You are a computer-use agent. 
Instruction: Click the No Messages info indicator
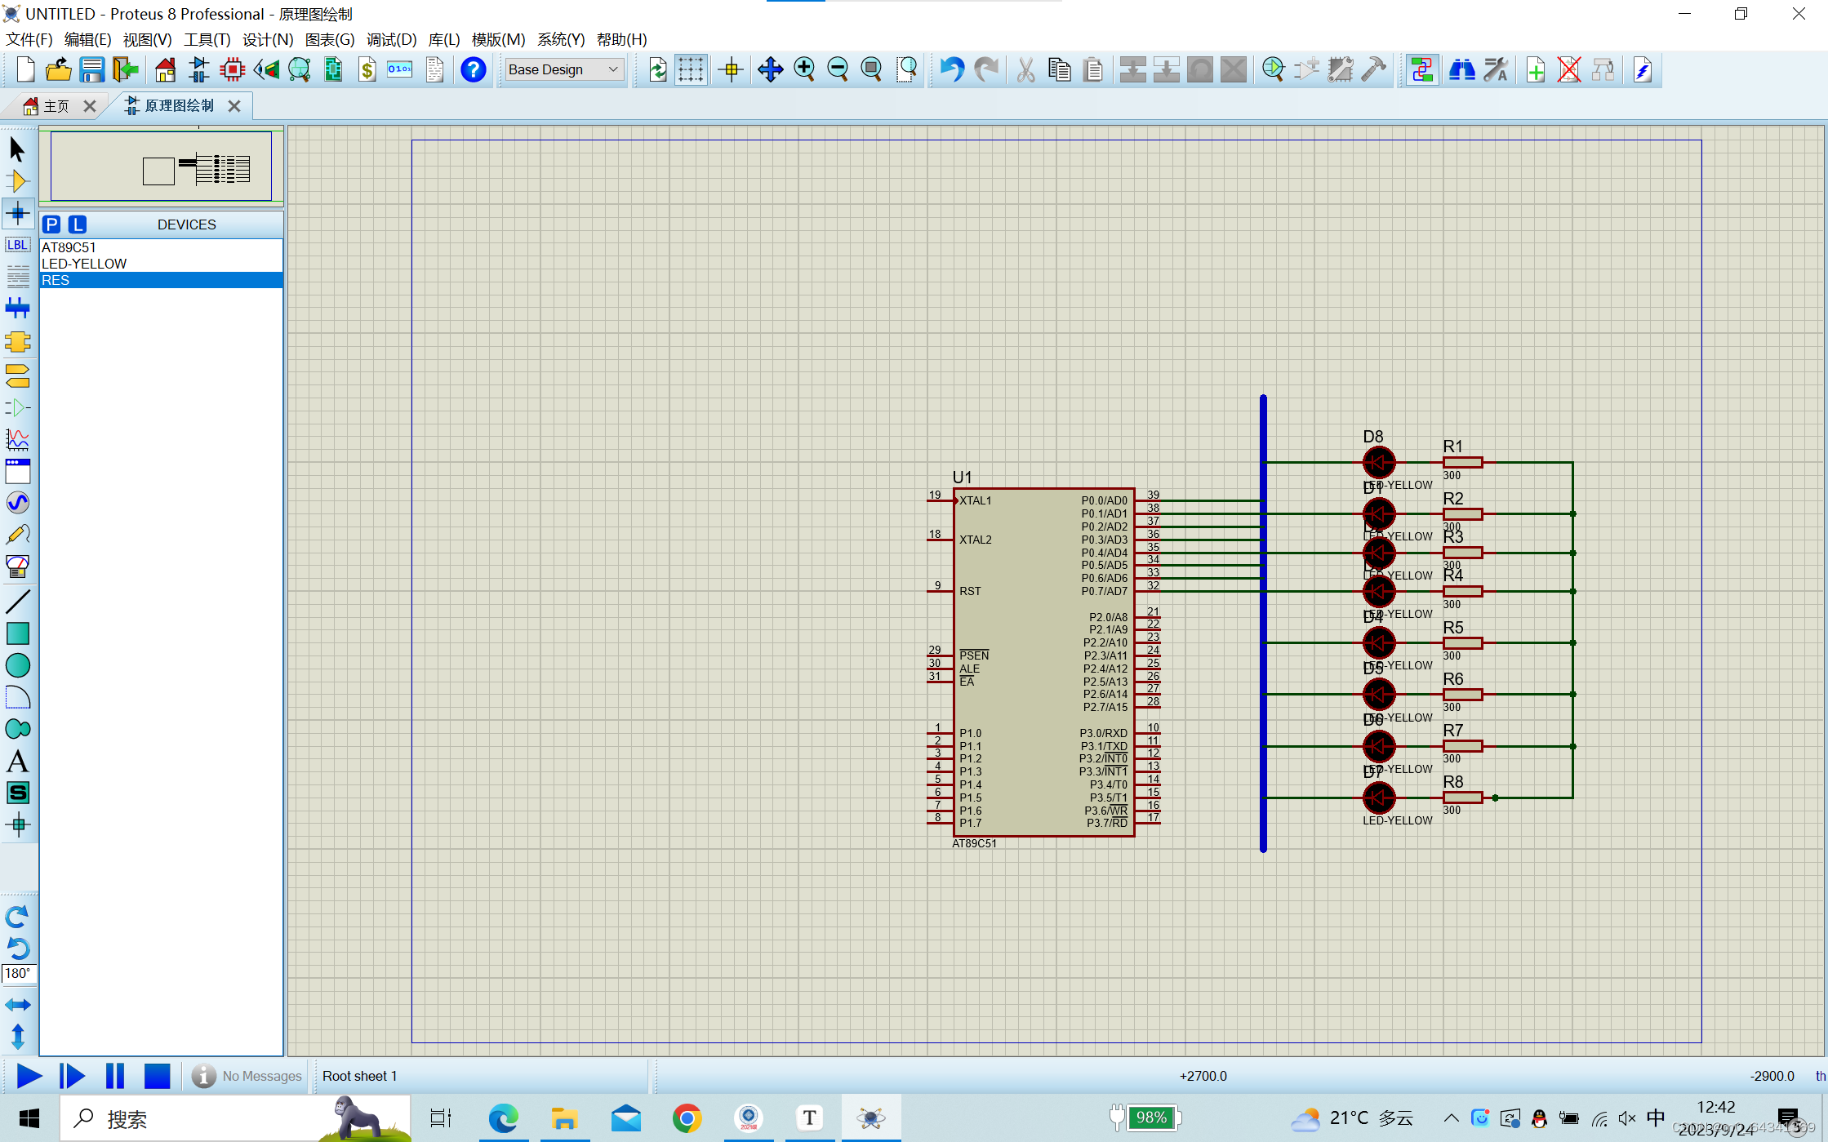click(x=247, y=1076)
